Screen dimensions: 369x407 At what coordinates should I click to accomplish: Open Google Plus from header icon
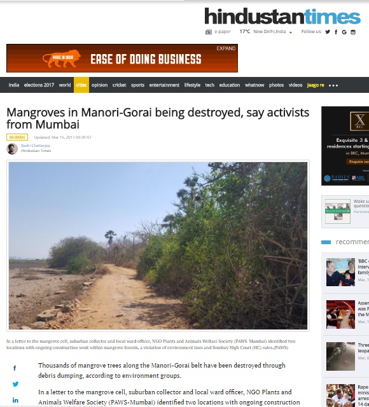coord(344,32)
